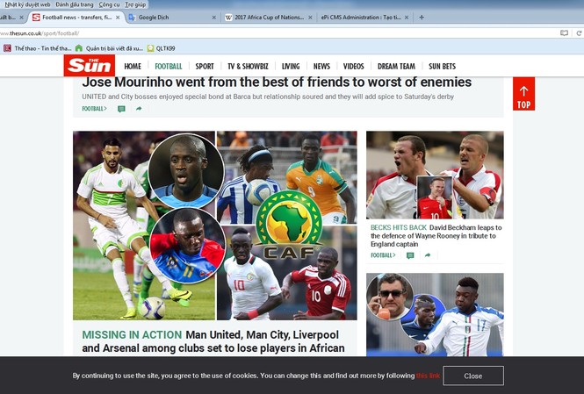Open a new browser tab
Image resolution: width=584 pixels, height=394 pixels.
point(422,18)
